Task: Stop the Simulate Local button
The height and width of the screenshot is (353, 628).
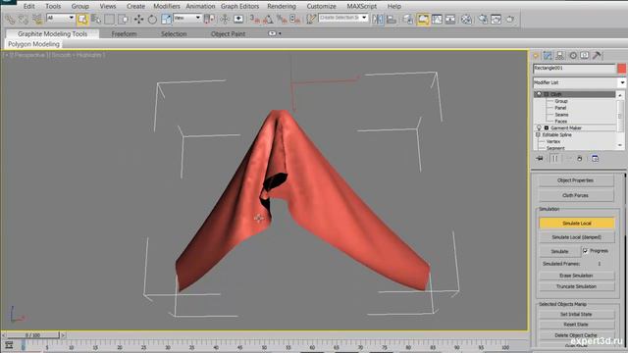Action: (577, 223)
